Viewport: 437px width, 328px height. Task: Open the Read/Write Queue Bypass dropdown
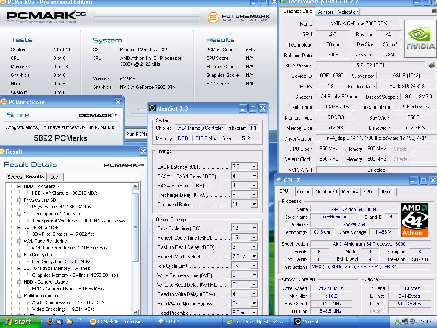254,303
